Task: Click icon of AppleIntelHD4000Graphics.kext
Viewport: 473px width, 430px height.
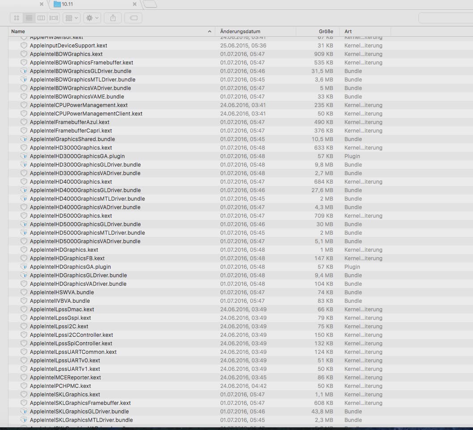Action: [24, 182]
